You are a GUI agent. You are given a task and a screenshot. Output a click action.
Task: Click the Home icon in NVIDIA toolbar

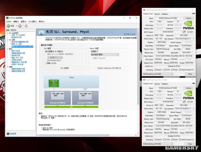(26, 26)
